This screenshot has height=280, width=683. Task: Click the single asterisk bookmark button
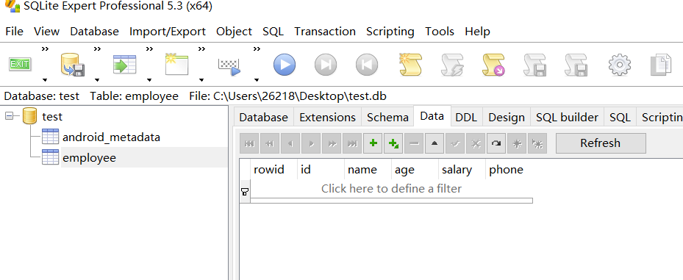(517, 143)
